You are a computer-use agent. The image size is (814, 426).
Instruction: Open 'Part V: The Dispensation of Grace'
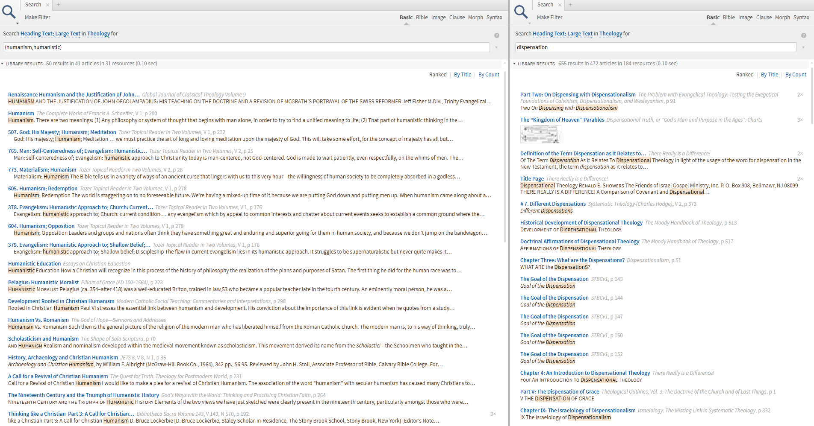pyautogui.click(x=560, y=392)
